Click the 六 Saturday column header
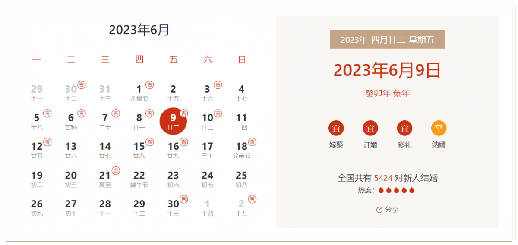Viewport: 518px width, 245px height. 207,60
